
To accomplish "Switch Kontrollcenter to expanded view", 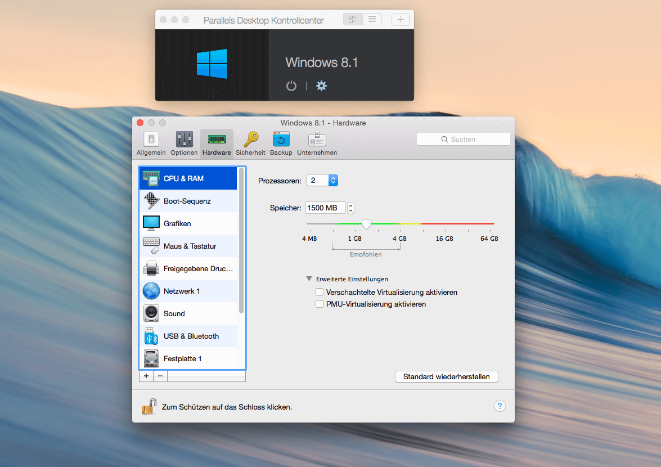I will coord(353,19).
